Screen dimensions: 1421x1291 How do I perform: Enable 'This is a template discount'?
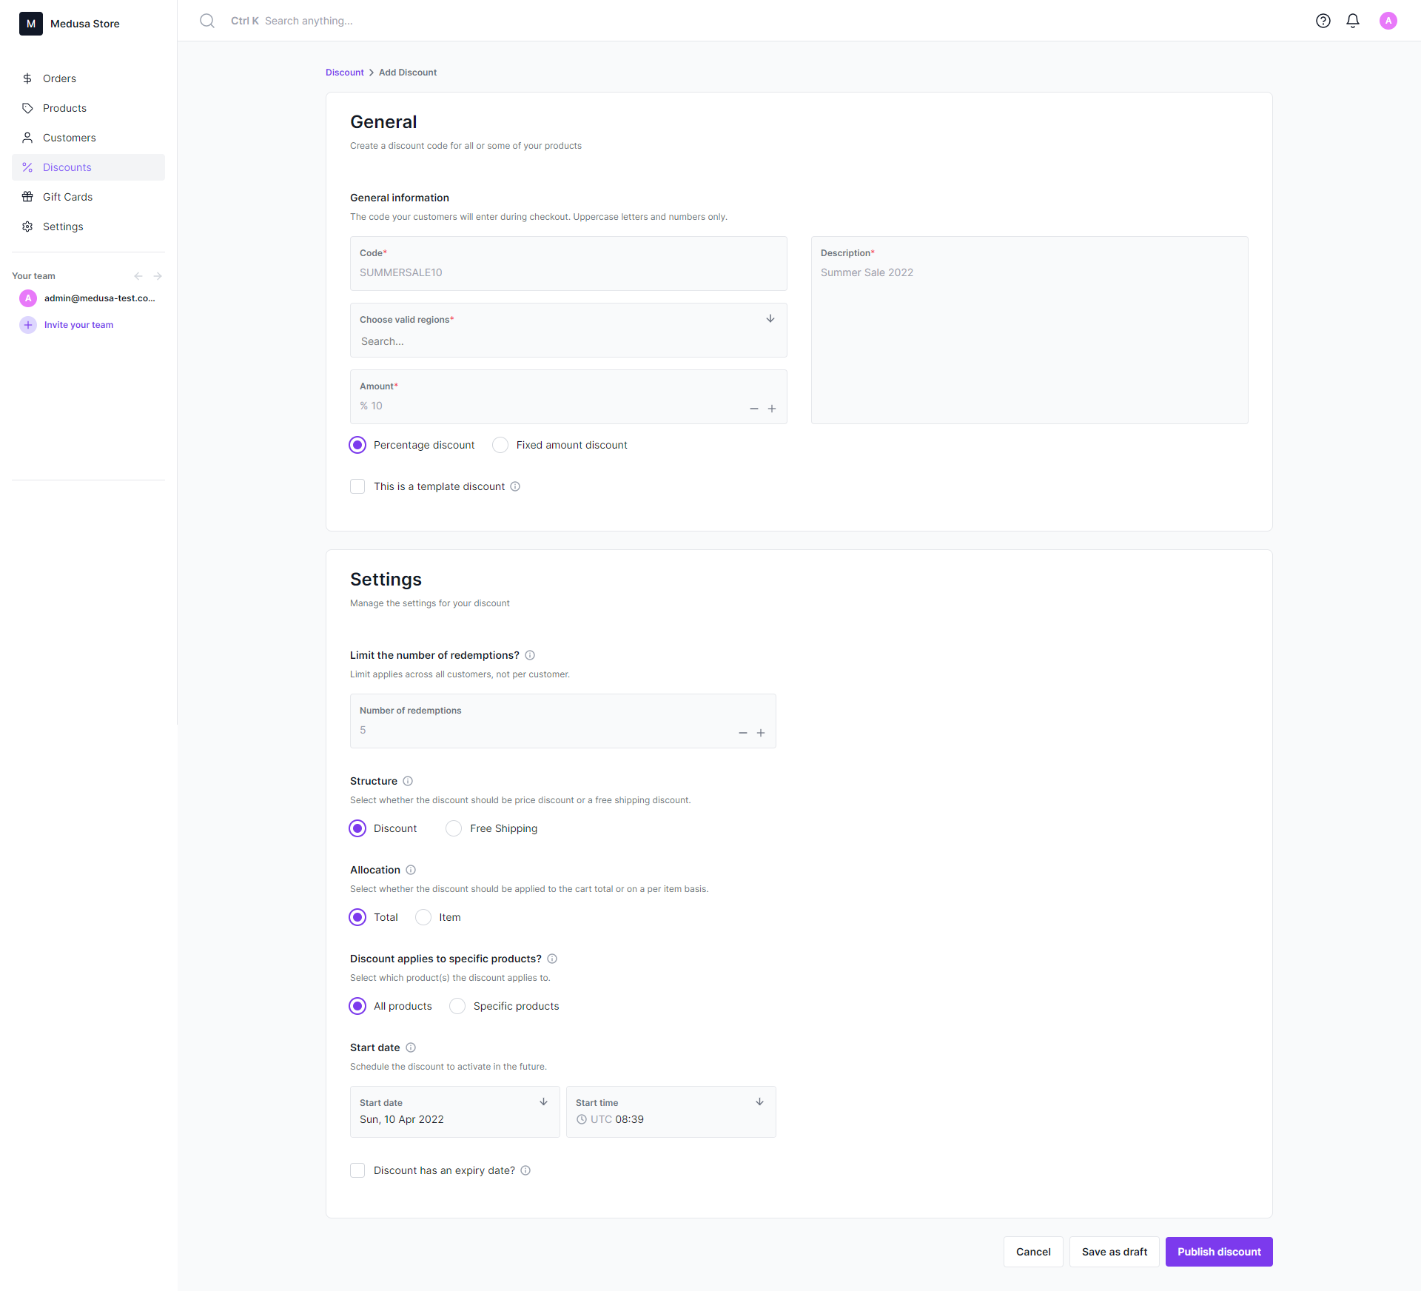357,486
